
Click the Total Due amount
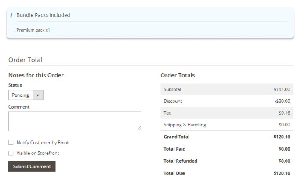pyautogui.click(x=282, y=173)
